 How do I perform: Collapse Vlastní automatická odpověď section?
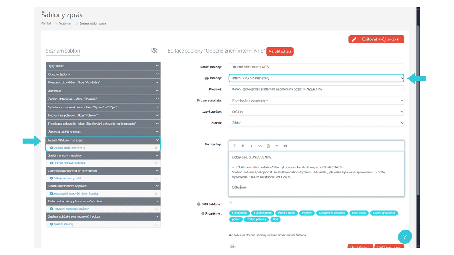(103, 186)
